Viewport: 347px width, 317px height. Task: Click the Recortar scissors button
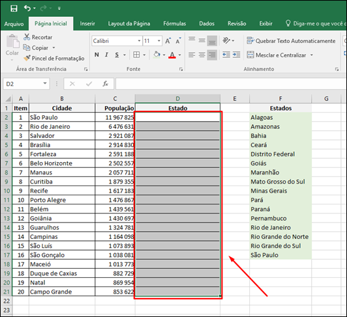tap(38, 37)
